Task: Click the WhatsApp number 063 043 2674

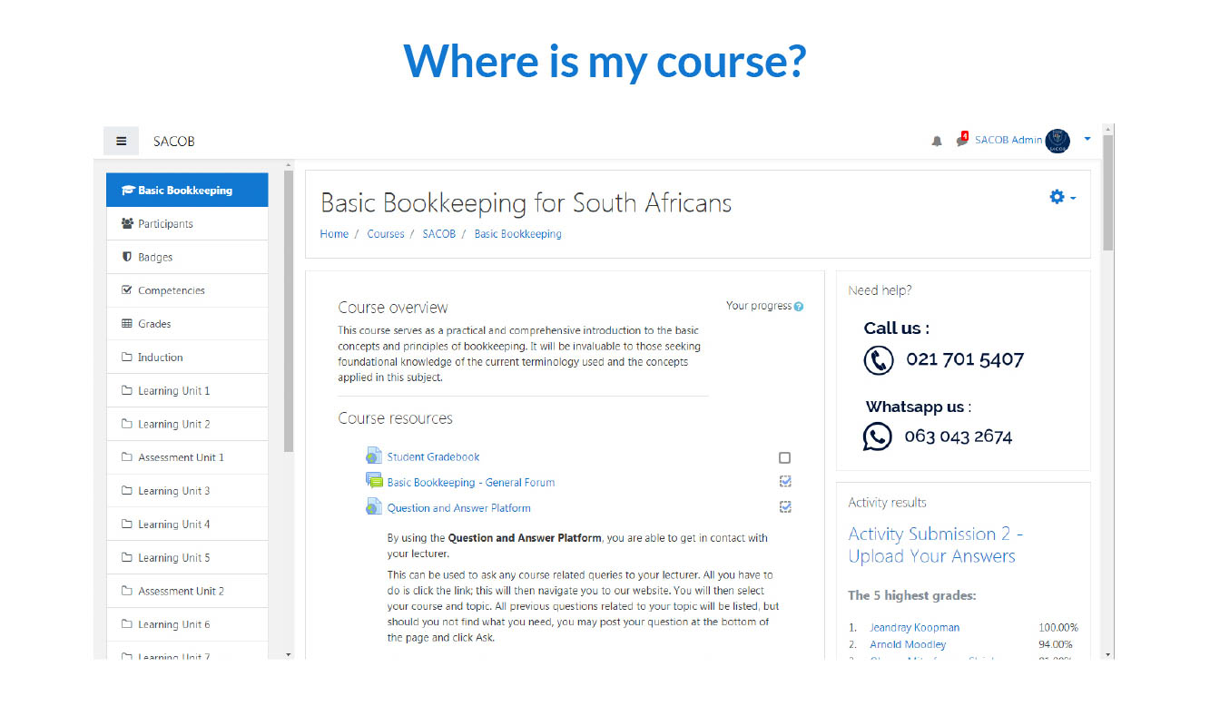Action: [958, 436]
